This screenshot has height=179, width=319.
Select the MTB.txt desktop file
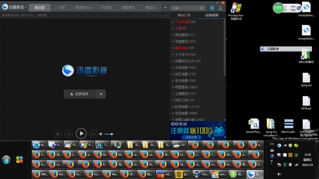tap(306, 103)
